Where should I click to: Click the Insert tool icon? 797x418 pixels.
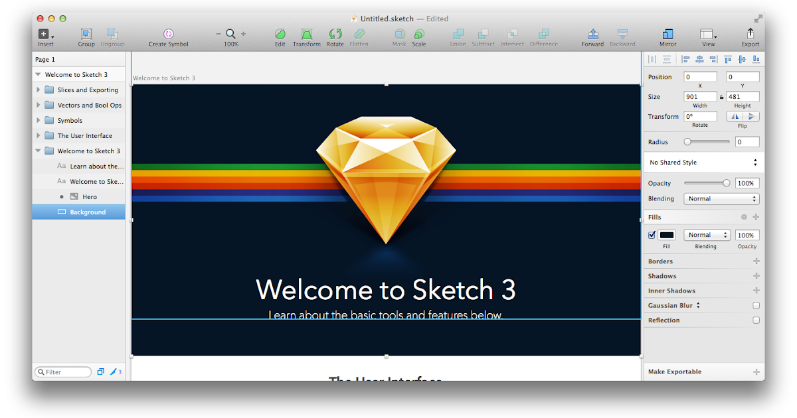45,33
